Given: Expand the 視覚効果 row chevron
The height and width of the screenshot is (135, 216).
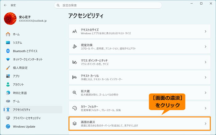Looking at the screenshot, I should [206, 47].
